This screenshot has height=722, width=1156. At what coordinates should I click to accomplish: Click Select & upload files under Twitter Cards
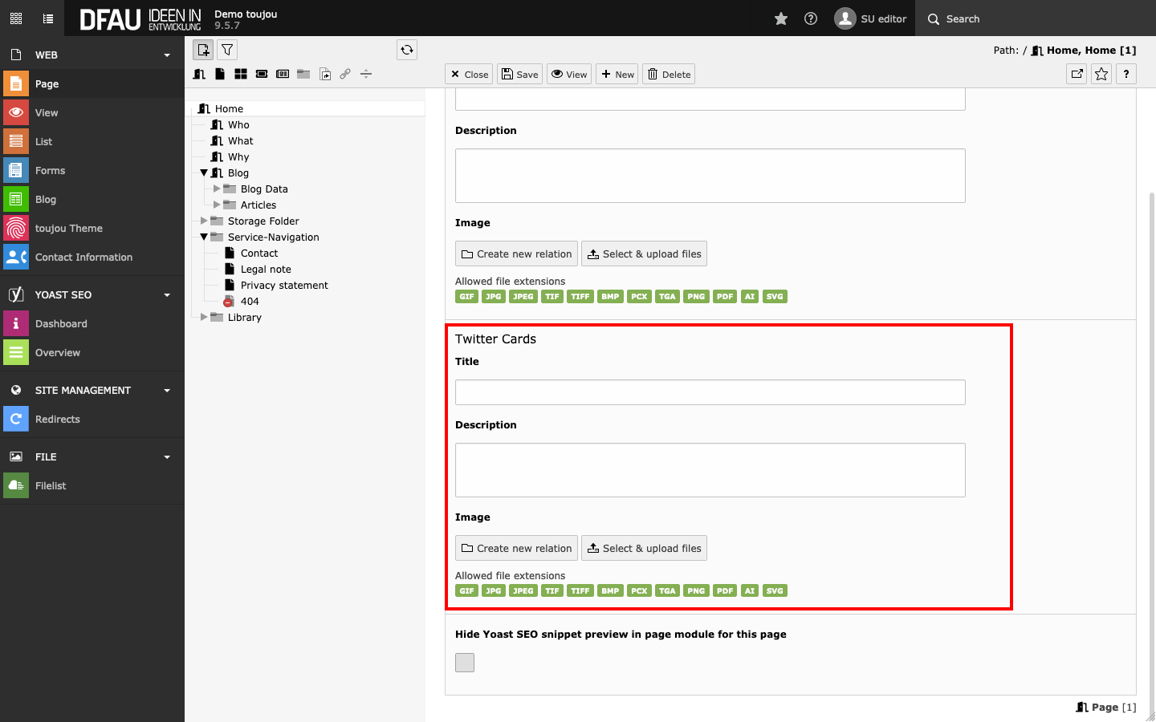644,549
